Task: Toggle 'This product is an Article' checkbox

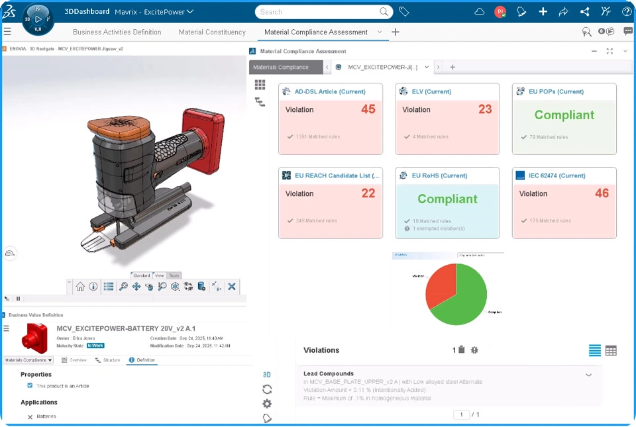Action: pos(30,386)
